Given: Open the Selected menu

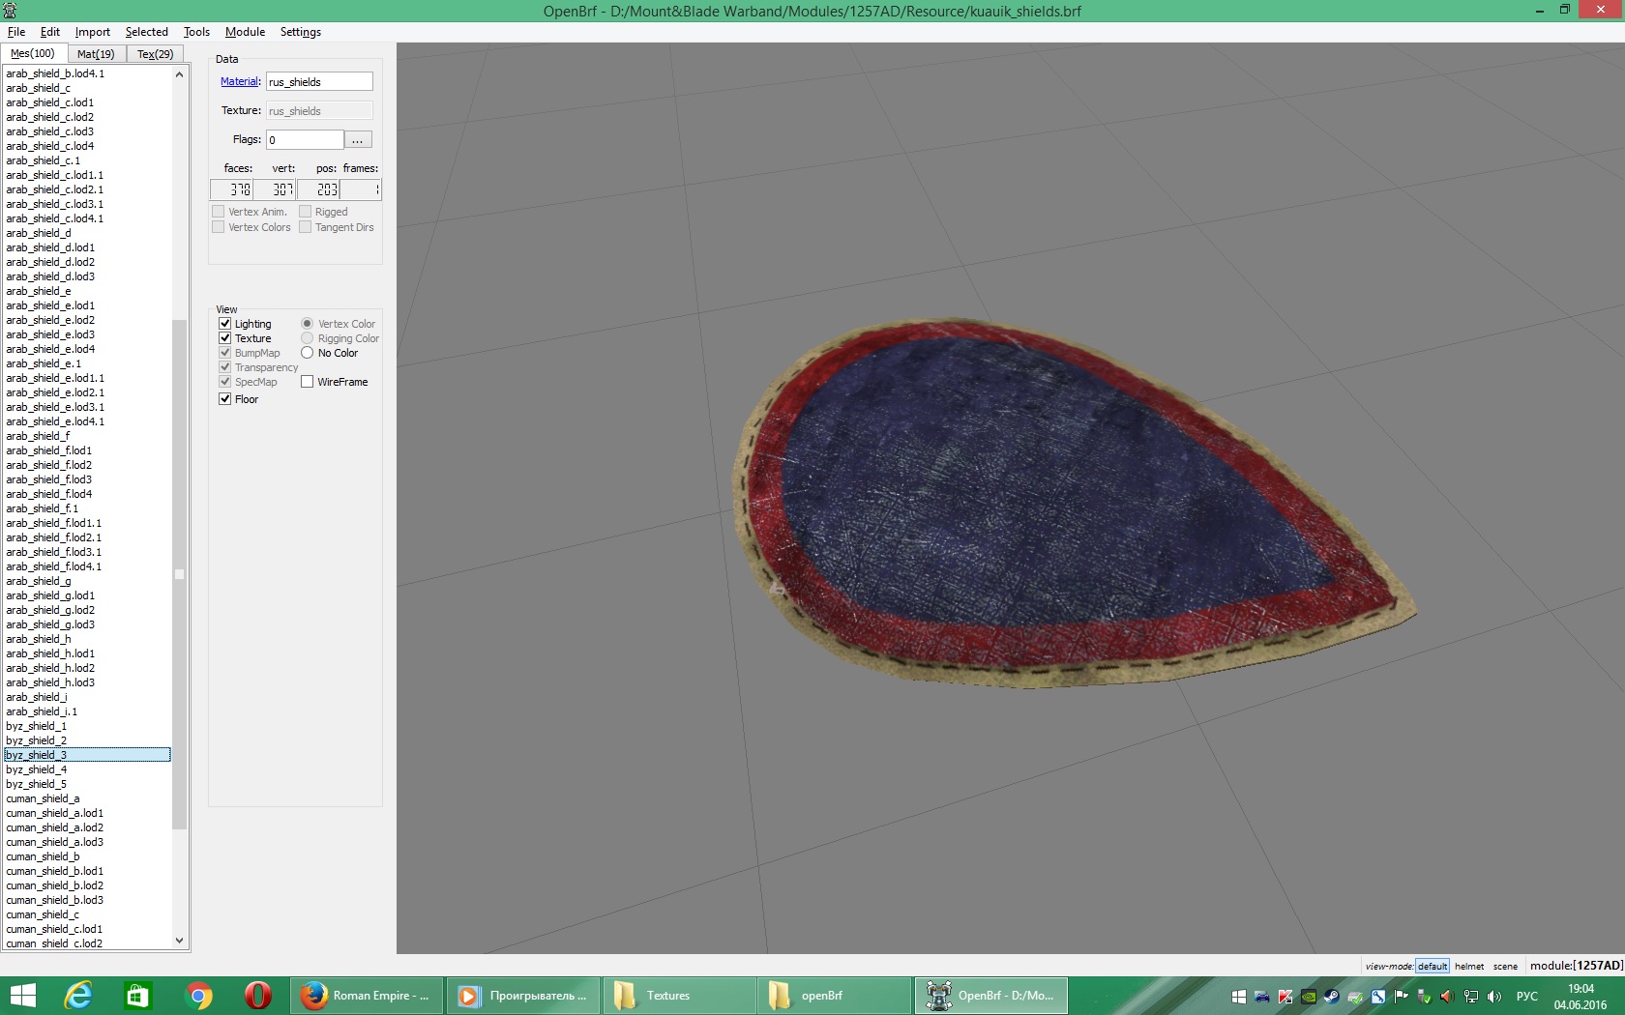Looking at the screenshot, I should pos(147,32).
